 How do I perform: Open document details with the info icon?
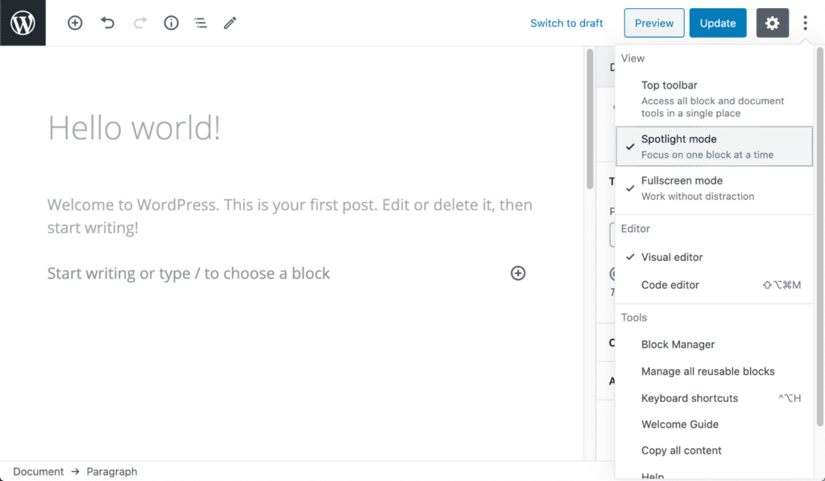[171, 23]
